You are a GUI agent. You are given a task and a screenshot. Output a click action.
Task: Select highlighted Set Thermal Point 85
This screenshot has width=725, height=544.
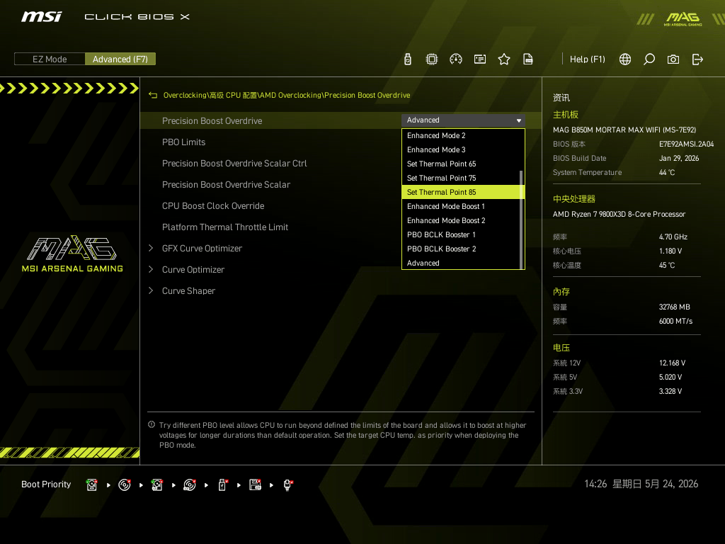[x=463, y=192]
